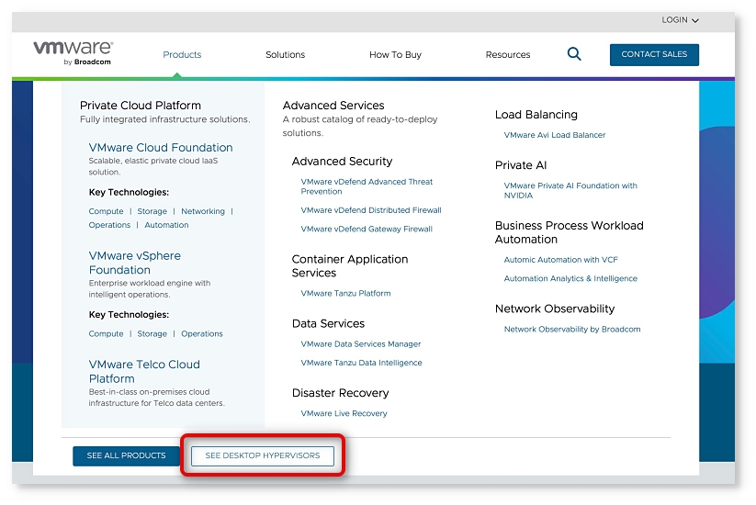Go to VMware Tanzu Platform
This screenshot has height=505, width=756.
[345, 294]
